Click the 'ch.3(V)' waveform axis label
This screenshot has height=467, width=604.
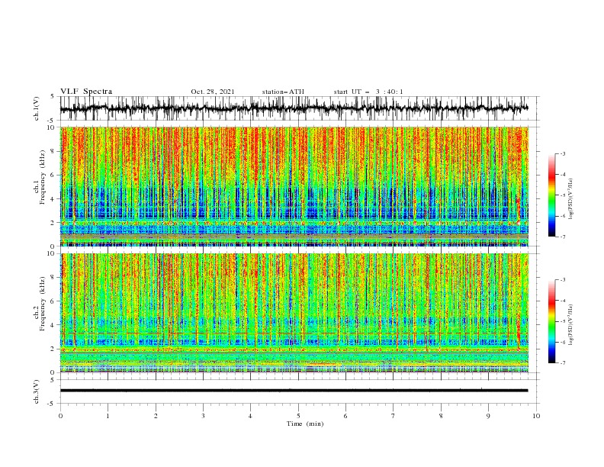[37, 391]
